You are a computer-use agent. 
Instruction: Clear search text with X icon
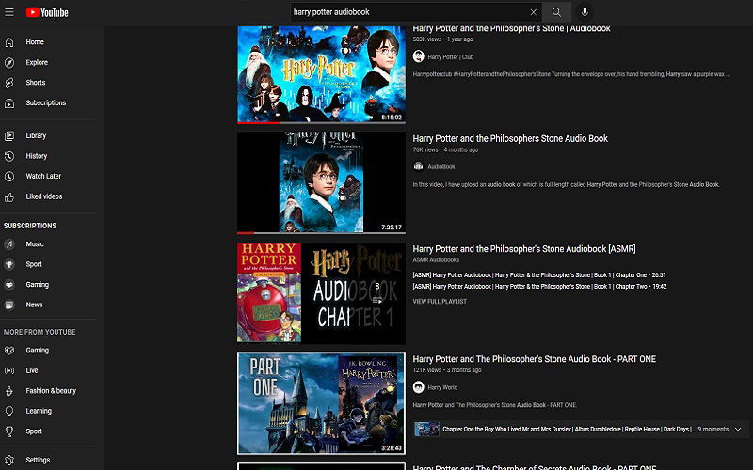coord(533,12)
